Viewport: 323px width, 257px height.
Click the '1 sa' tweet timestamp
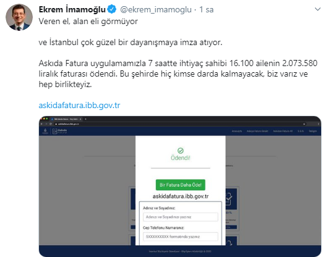(x=206, y=9)
